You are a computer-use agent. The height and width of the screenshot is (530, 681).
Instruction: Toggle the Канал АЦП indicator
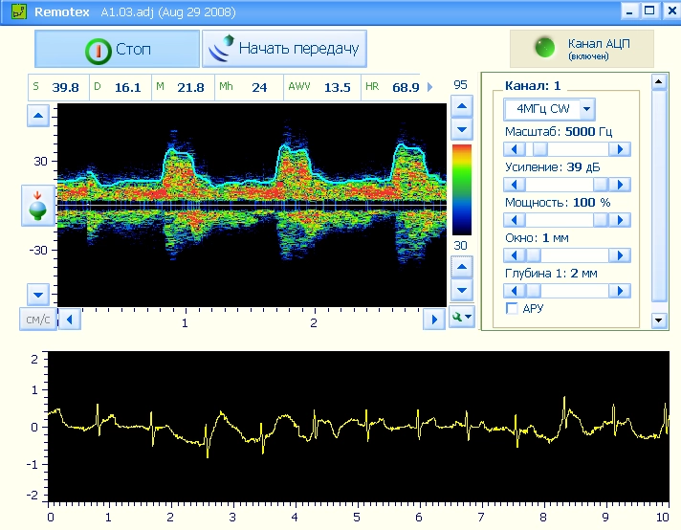(582, 48)
